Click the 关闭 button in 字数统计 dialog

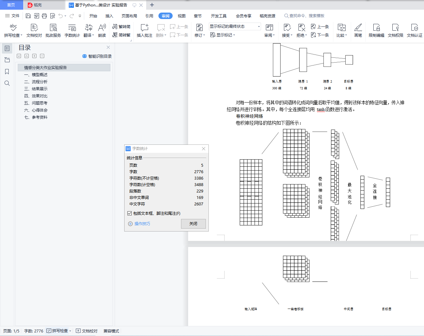pos(193,224)
